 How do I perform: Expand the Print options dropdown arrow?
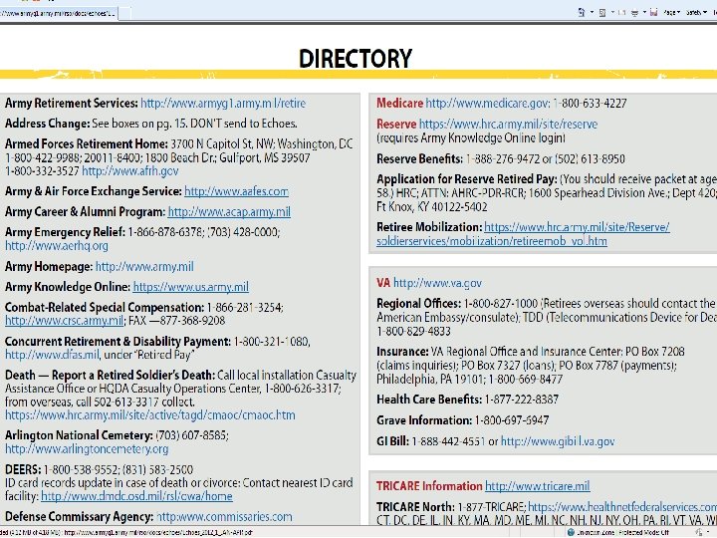[x=644, y=12]
